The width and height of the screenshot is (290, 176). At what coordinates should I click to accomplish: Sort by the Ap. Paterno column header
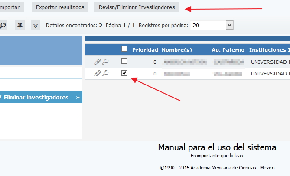[x=228, y=50]
